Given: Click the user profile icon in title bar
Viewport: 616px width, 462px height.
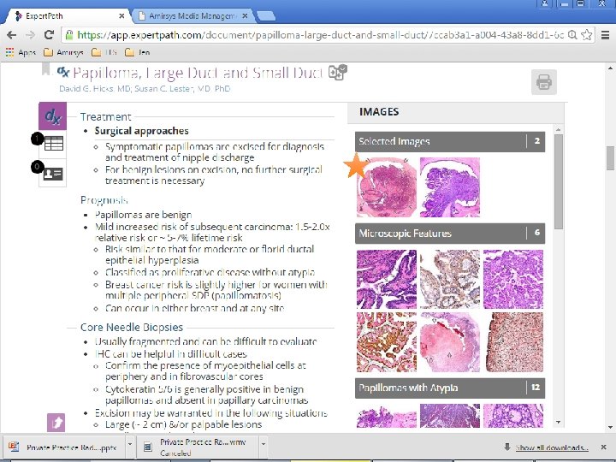Looking at the screenshot, I should point(544,3).
